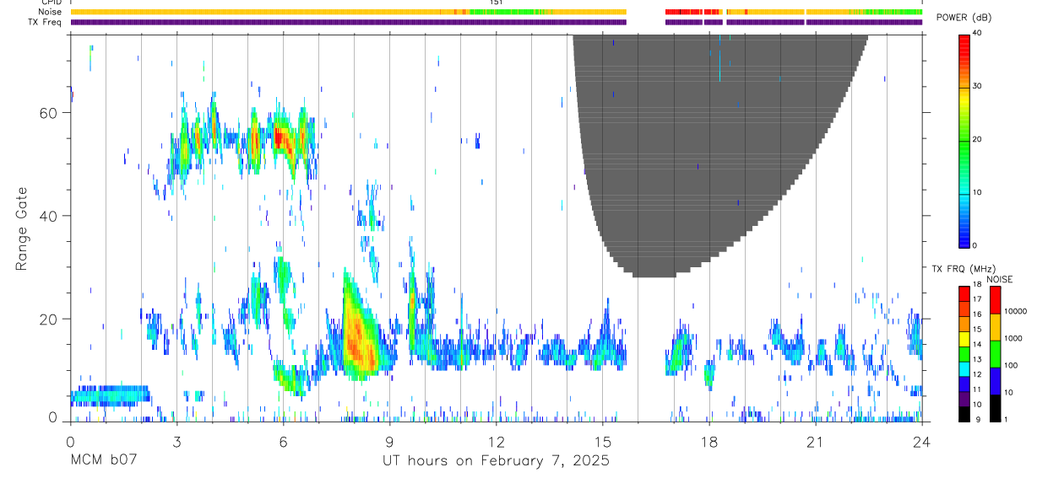
Task: Click the 'POWER (dB)' colorbar title
Action: click(964, 19)
